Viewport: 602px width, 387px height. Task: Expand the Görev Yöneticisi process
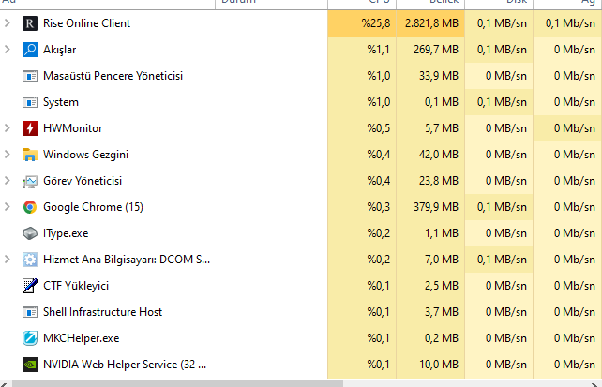pos(8,181)
